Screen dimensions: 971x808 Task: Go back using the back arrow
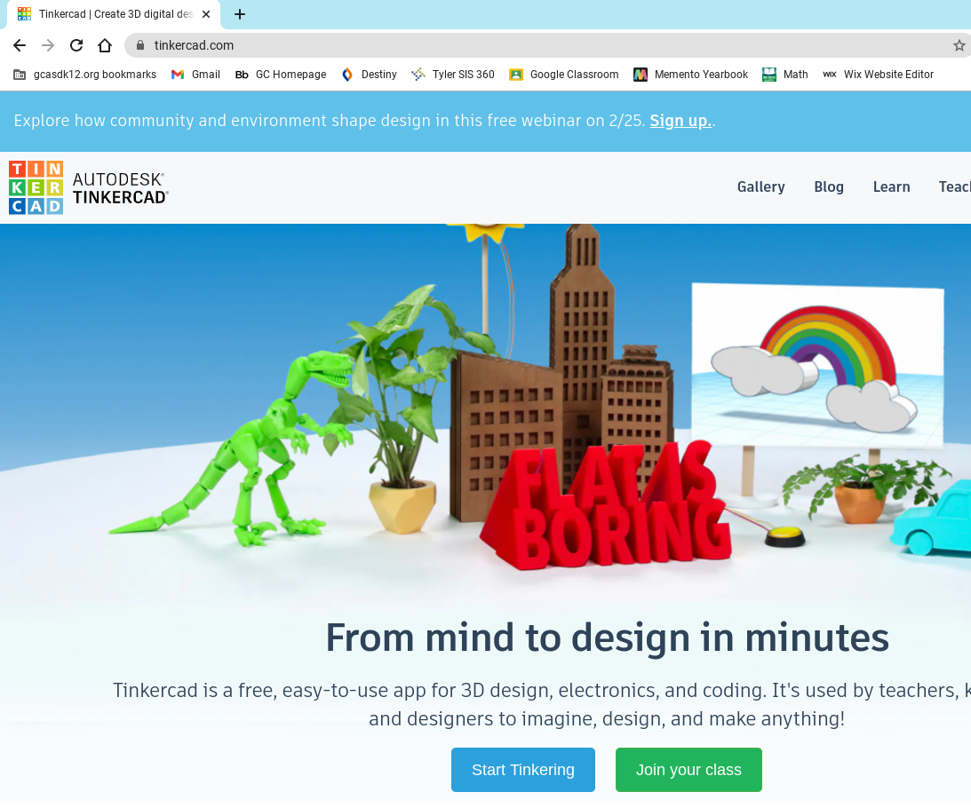[19, 44]
